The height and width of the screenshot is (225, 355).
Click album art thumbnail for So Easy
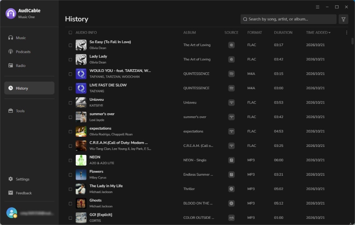click(x=81, y=45)
